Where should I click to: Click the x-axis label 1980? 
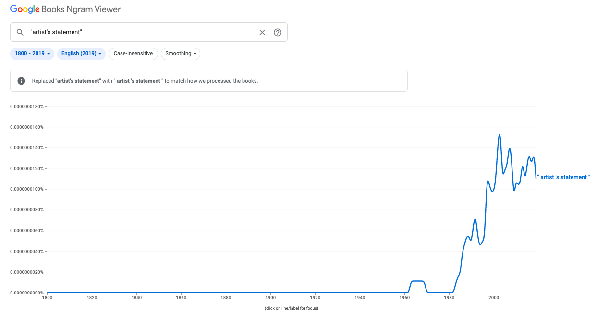coord(449,298)
